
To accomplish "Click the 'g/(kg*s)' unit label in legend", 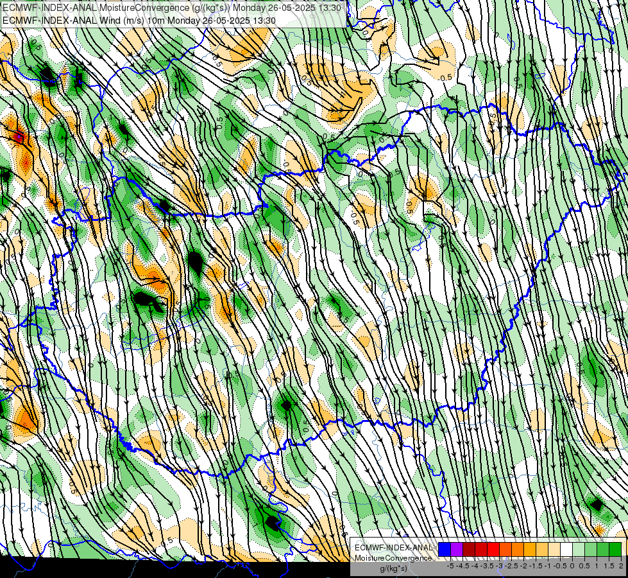I will pyautogui.click(x=394, y=568).
